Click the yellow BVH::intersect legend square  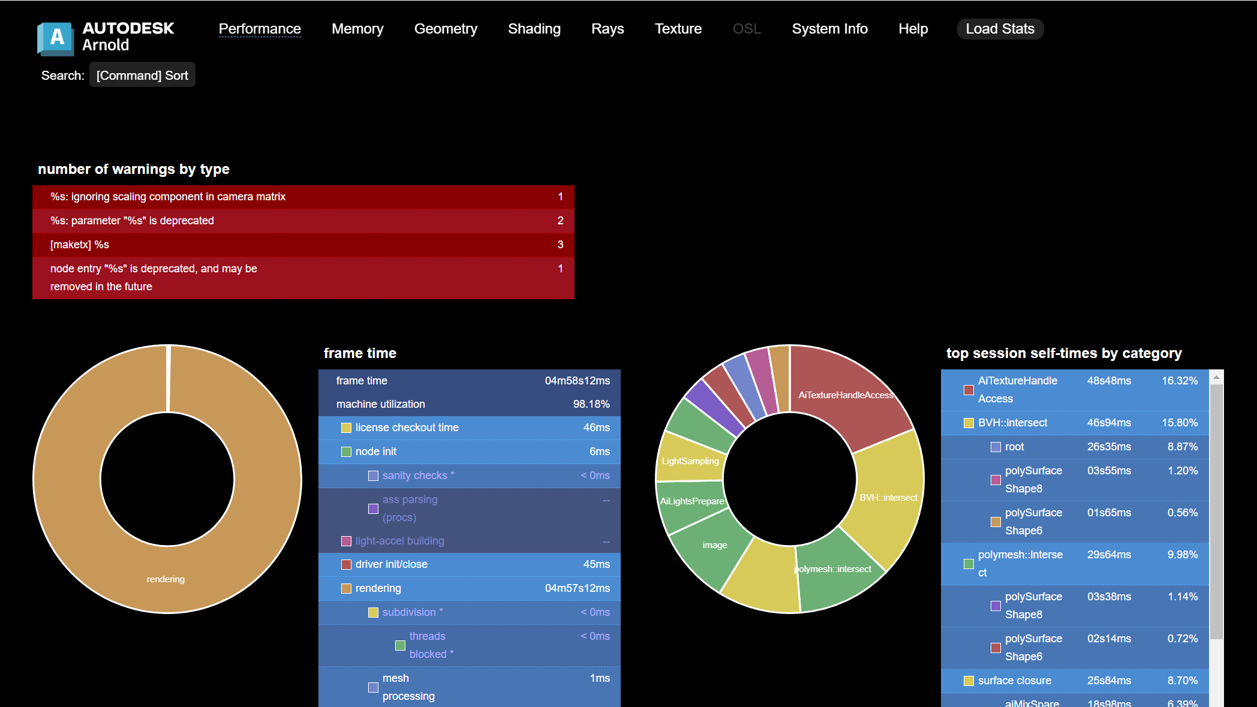pyautogui.click(x=969, y=423)
